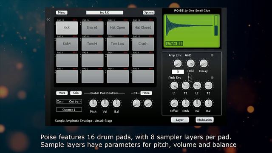
Task: Click the global Vol knob
Action: click(105, 103)
